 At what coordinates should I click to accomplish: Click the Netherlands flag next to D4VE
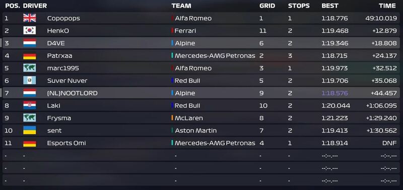click(30, 43)
